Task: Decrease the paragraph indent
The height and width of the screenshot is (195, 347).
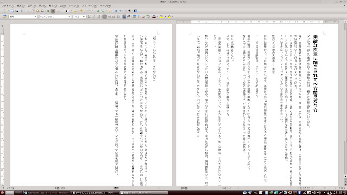Action: pos(143,17)
